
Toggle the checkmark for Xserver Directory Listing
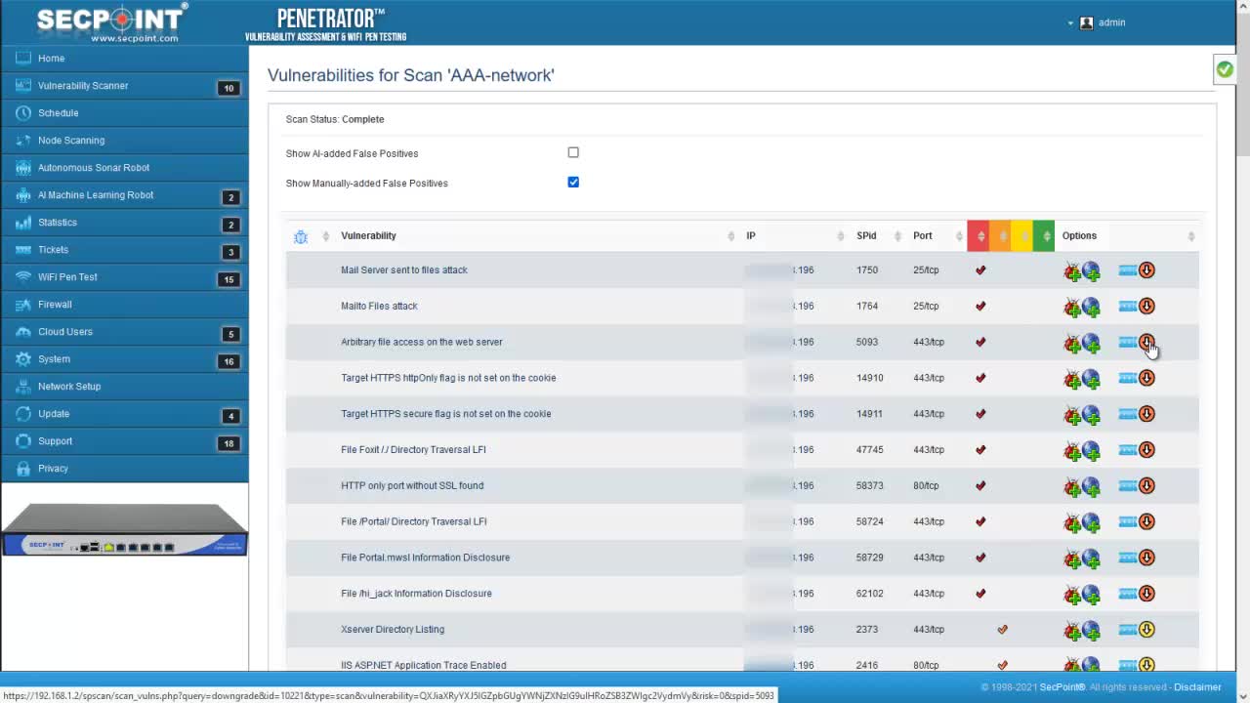coord(1002,629)
